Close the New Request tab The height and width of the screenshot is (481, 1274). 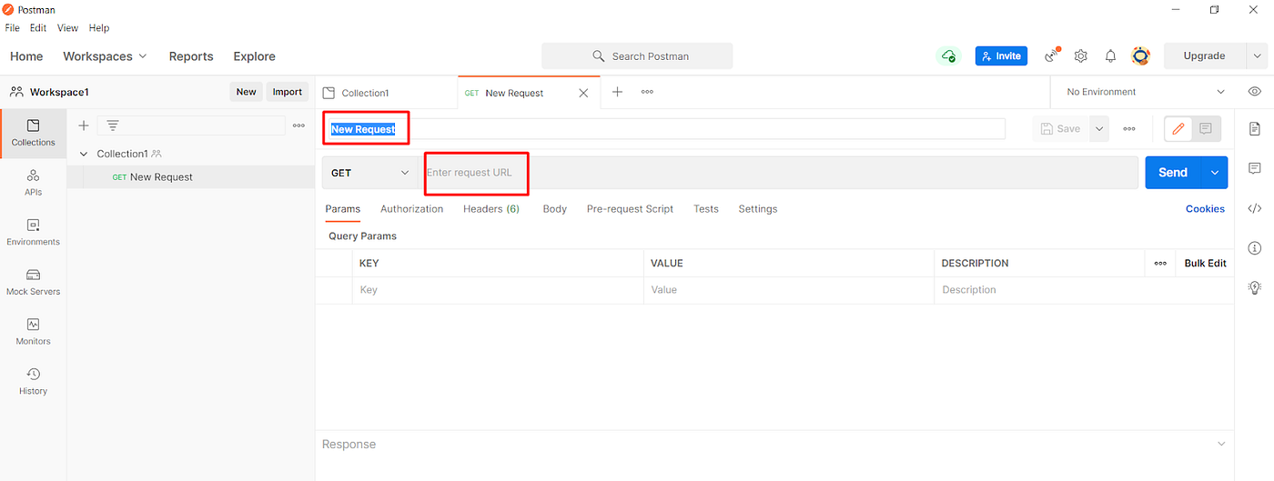(x=583, y=93)
